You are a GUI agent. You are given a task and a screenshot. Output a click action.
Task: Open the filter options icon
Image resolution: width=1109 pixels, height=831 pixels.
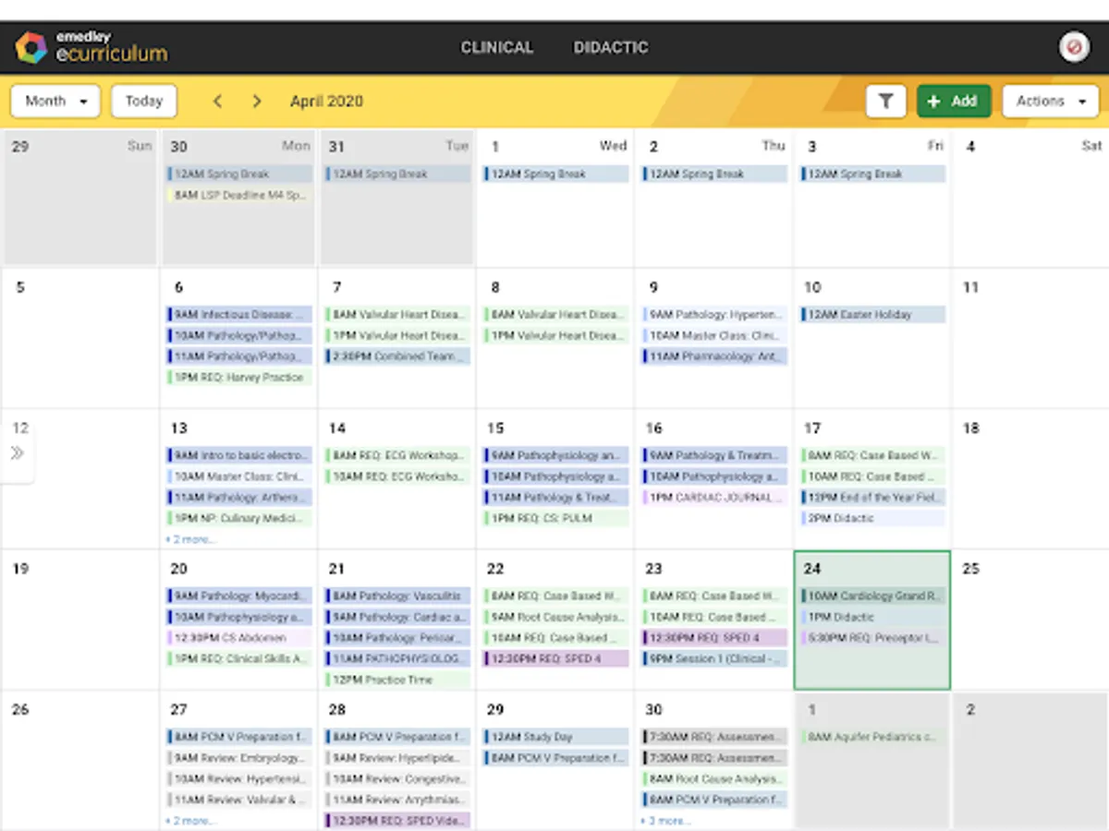886,102
